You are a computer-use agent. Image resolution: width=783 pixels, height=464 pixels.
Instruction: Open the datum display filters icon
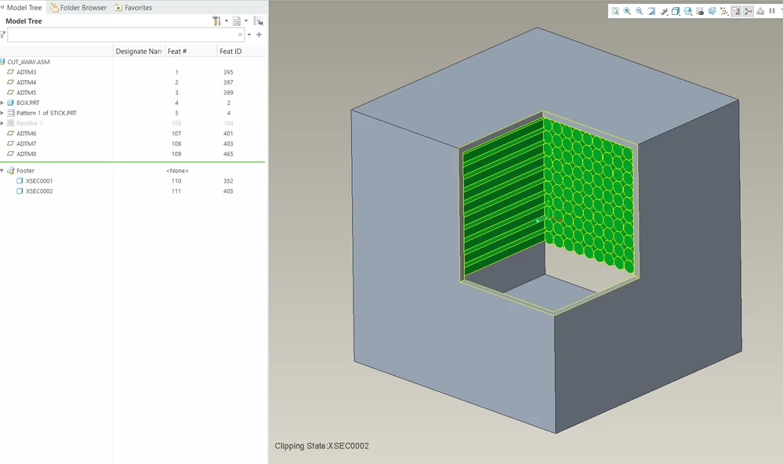(724, 11)
